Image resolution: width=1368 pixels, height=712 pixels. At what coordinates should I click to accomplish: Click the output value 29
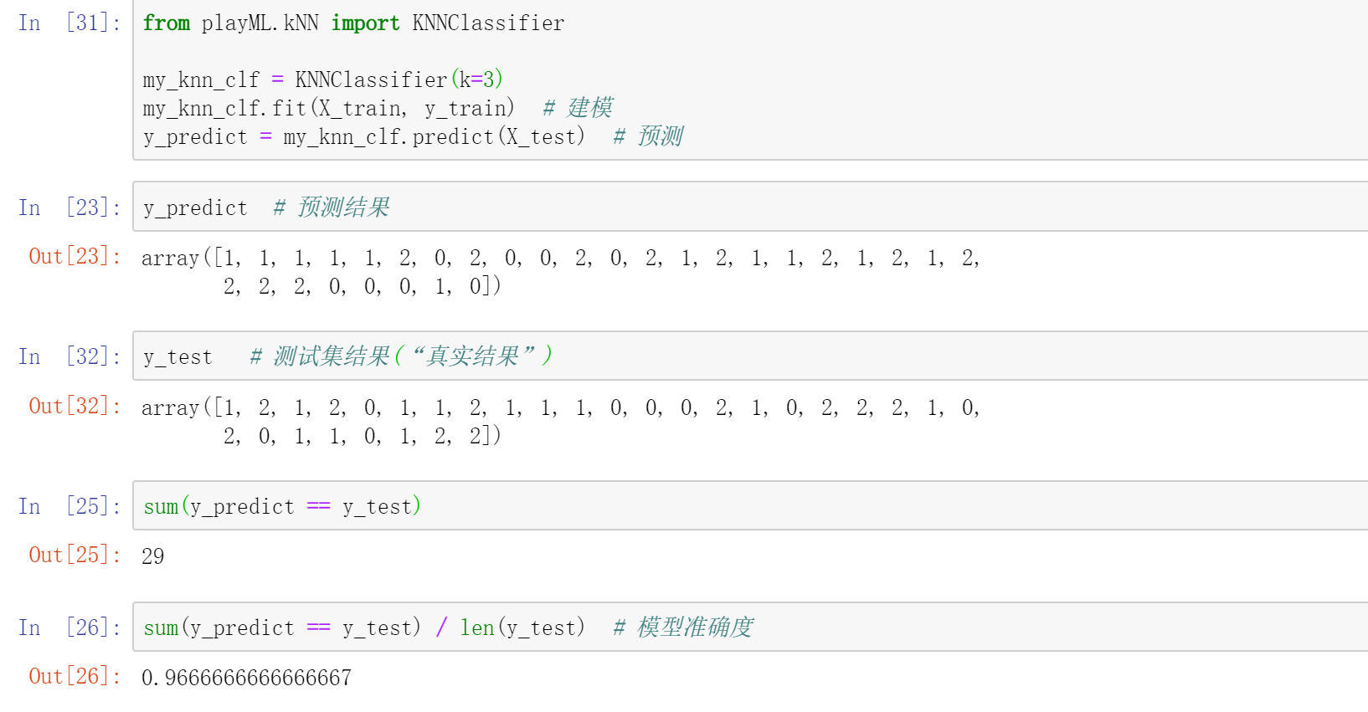153,556
